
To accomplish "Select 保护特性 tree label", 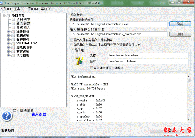I will pos(23,39).
